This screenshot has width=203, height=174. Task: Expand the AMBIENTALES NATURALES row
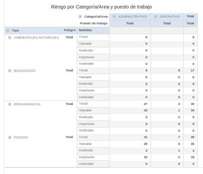[x=10, y=38]
